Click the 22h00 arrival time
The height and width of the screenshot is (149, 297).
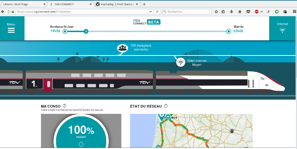pos(238,31)
